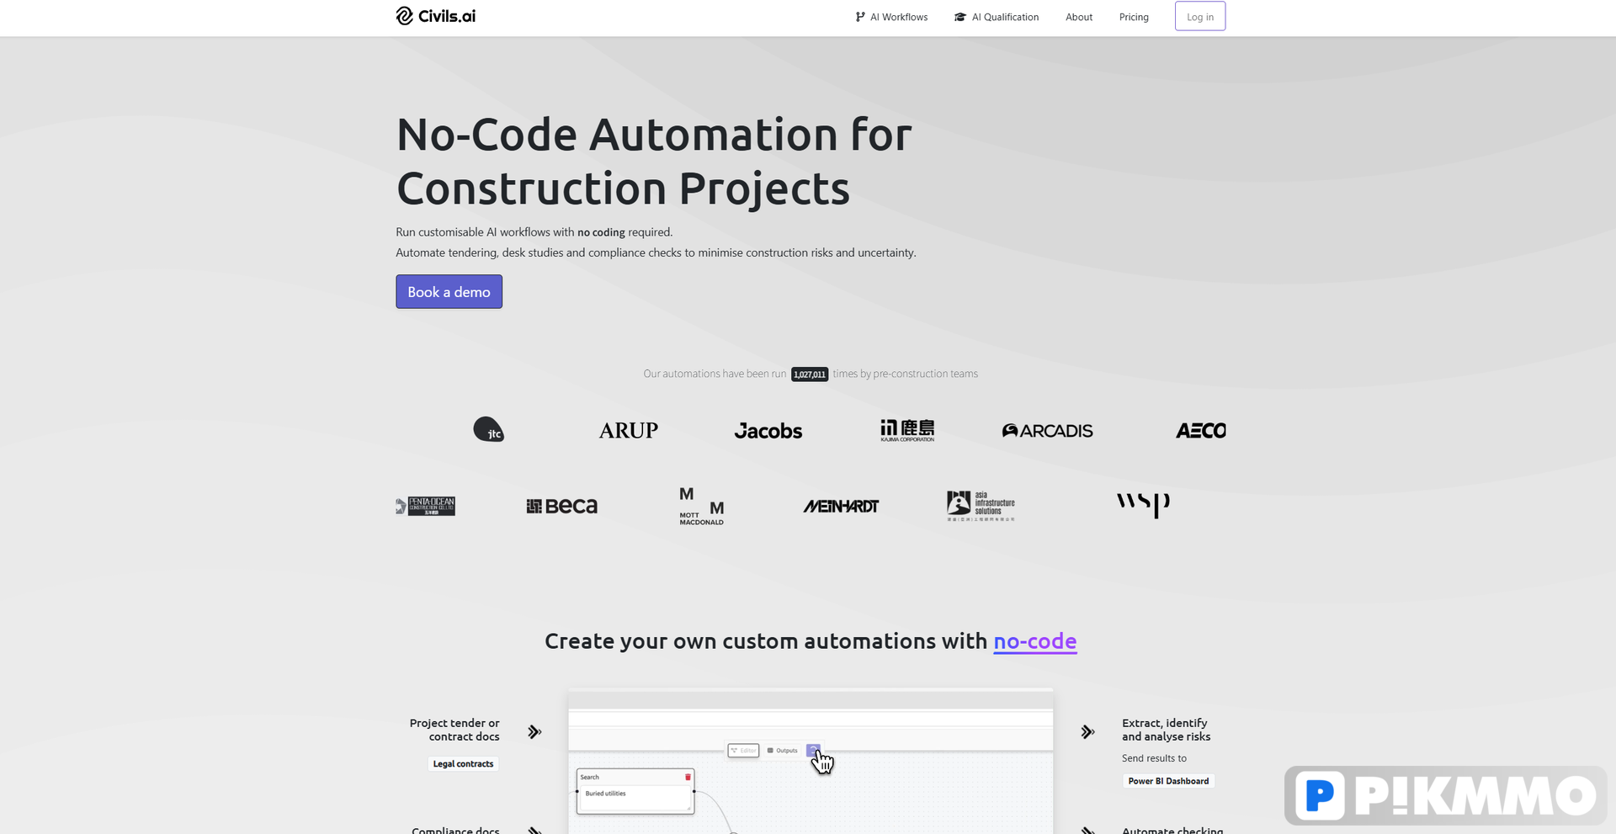Click the Asia Infrastructure Solutions logo
1616x834 pixels.
coord(981,506)
